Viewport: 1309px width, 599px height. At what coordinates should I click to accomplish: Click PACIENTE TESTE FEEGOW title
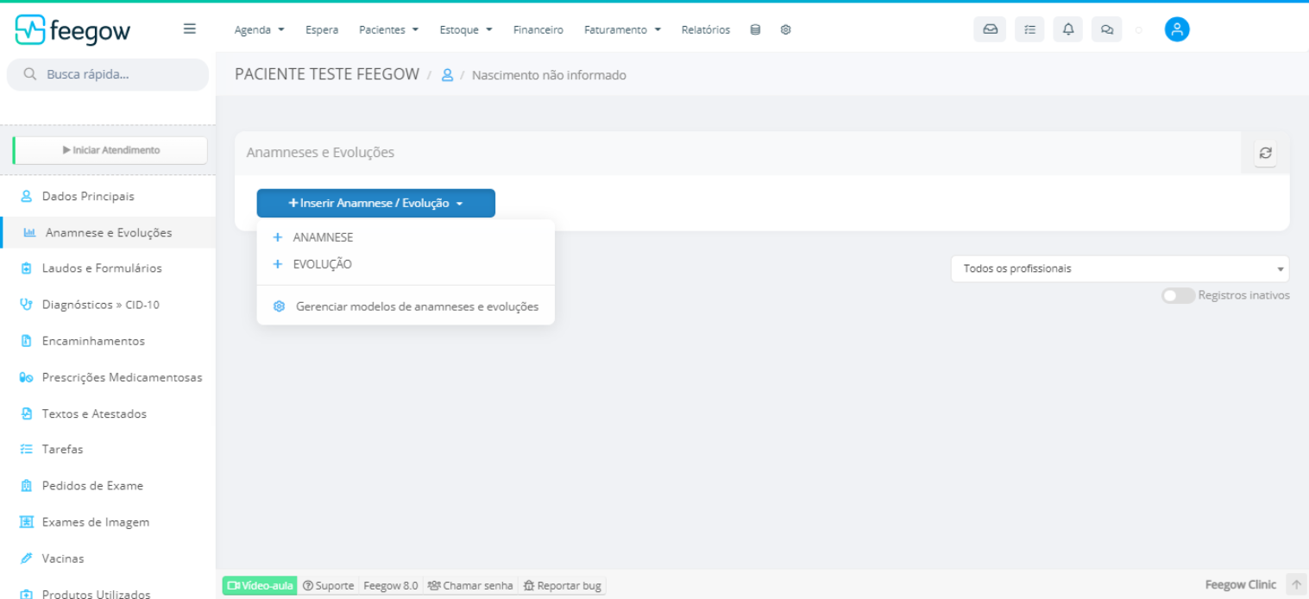point(327,74)
